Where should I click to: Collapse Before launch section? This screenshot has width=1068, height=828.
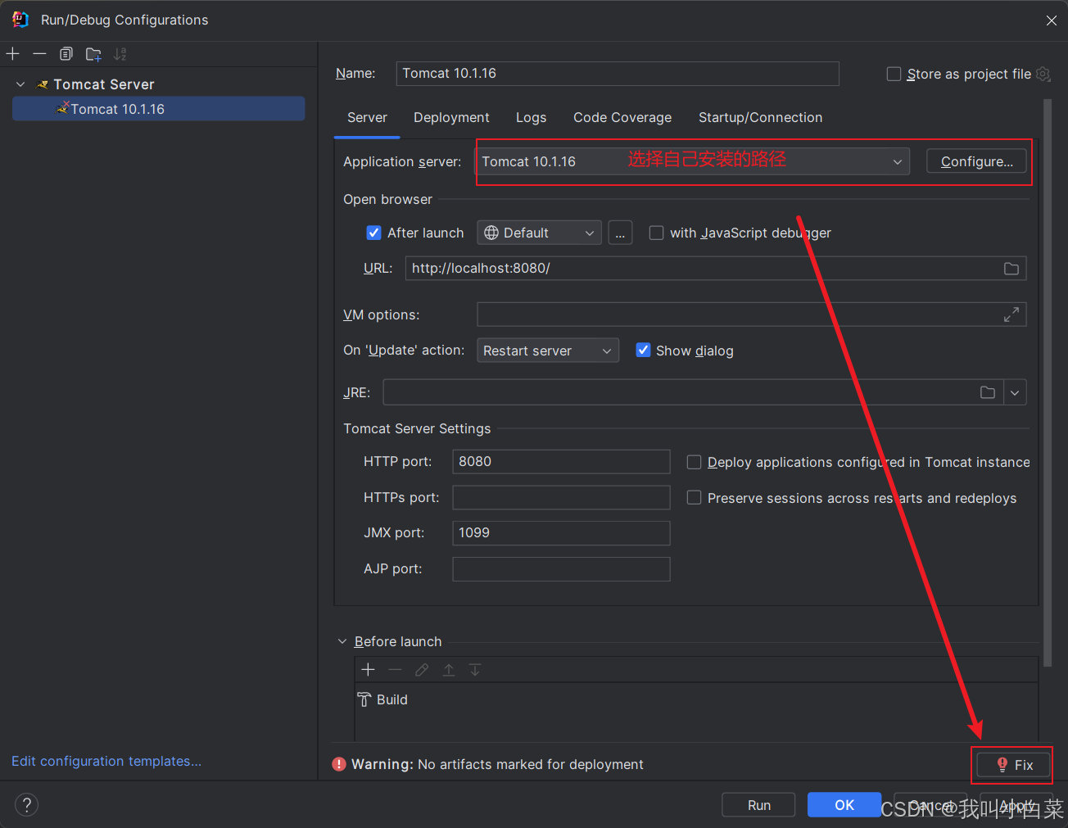tap(342, 641)
